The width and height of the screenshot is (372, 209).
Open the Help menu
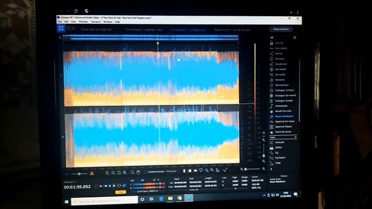(117, 22)
